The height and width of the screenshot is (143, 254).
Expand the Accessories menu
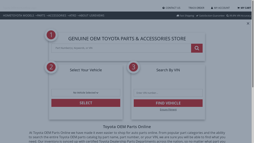(58, 15)
